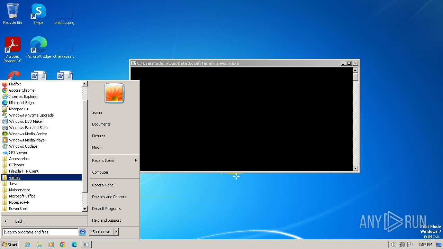The width and height of the screenshot is (443, 249).
Task: Click the network tray icon
Action: coord(401,245)
